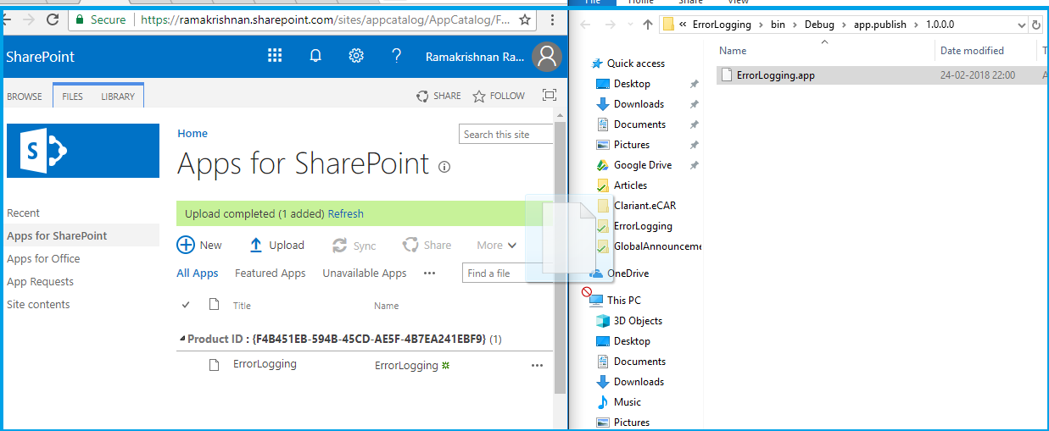Open the notifications bell in SharePoint header

[x=315, y=56]
